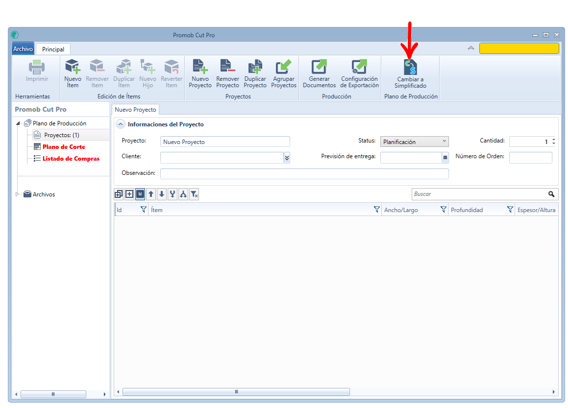The image size is (568, 408).
Task: Increase the Cantidad value with up arrow
Action: (x=553, y=139)
